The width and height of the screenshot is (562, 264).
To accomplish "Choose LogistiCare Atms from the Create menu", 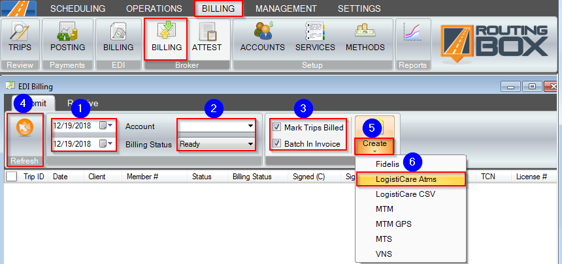I will pos(411,179).
